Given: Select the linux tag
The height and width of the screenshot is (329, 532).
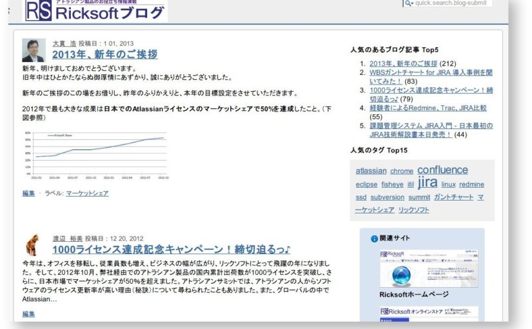Looking at the screenshot, I should click(x=449, y=184).
